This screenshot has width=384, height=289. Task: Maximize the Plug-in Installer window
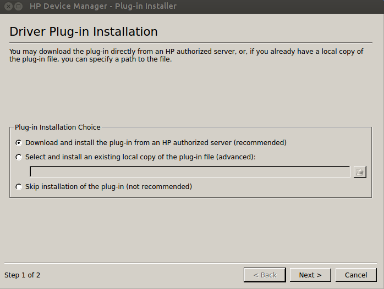click(18, 6)
